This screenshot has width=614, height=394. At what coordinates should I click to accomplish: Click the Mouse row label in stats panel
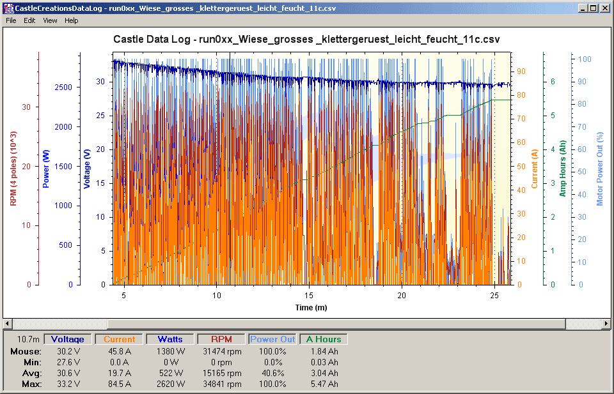[26, 351]
